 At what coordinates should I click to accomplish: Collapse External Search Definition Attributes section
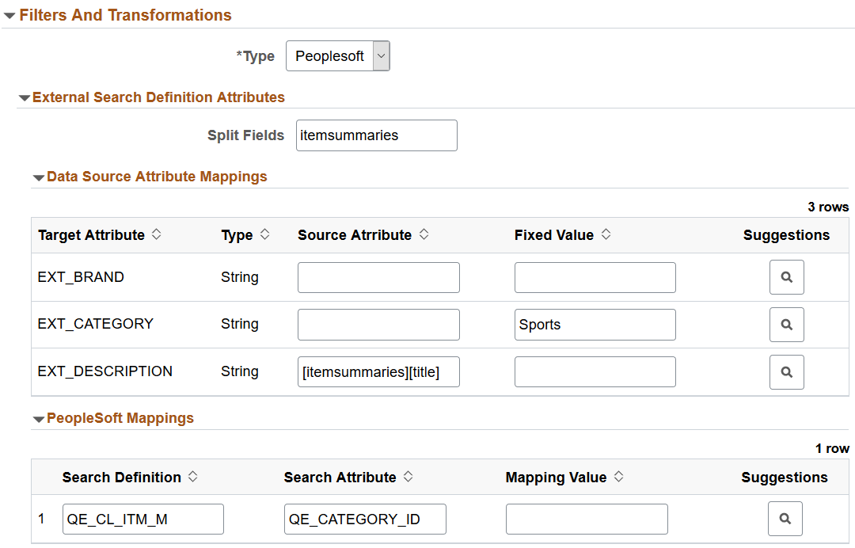pos(24,98)
